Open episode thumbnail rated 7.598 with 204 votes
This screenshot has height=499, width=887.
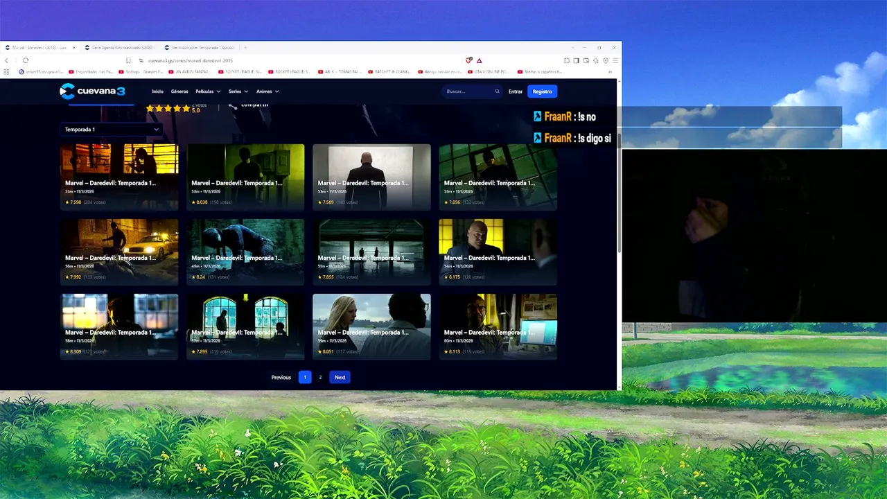[119, 177]
